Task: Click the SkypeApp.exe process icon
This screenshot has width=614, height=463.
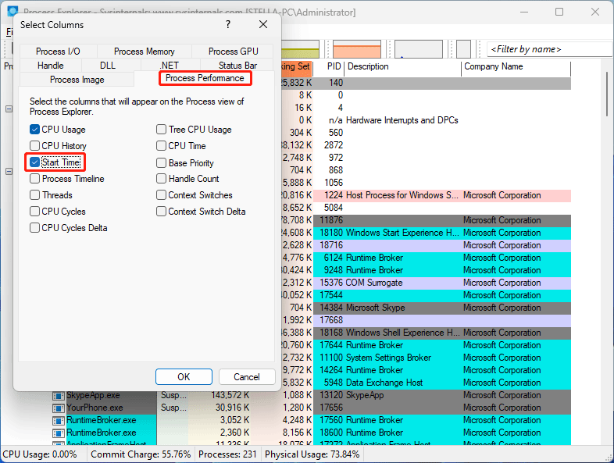Action: pyautogui.click(x=59, y=396)
